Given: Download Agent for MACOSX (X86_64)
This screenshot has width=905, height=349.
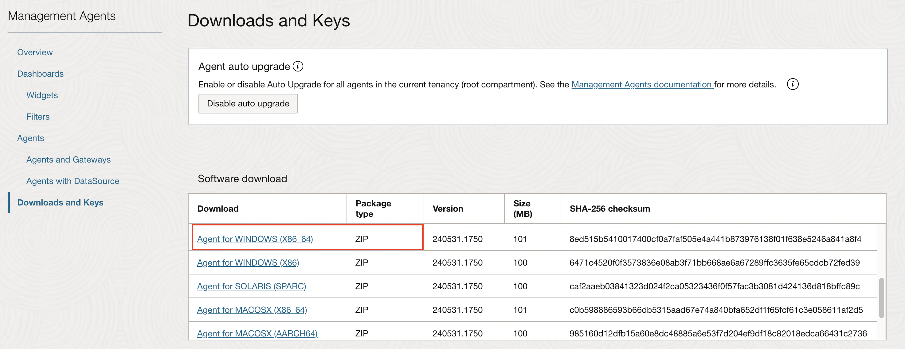Looking at the screenshot, I should pyautogui.click(x=252, y=310).
